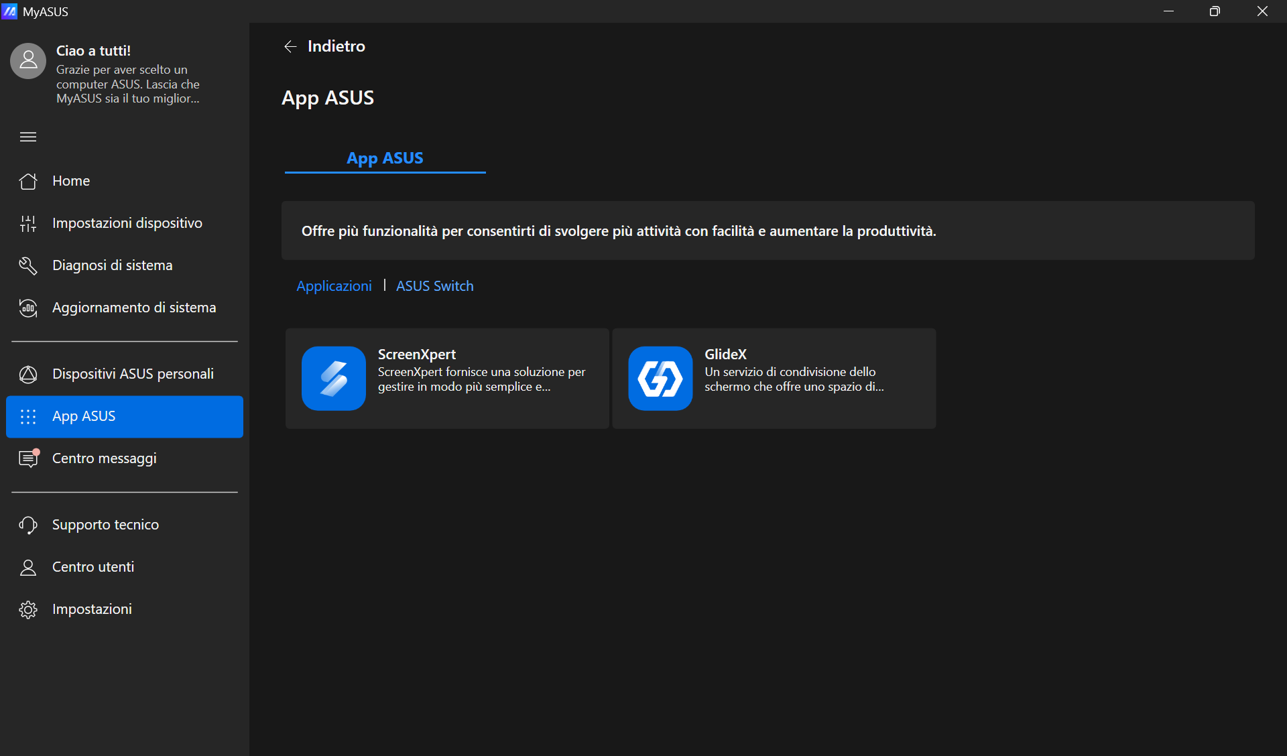Minimize the MyASUS window
The width and height of the screenshot is (1287, 756).
click(x=1168, y=11)
